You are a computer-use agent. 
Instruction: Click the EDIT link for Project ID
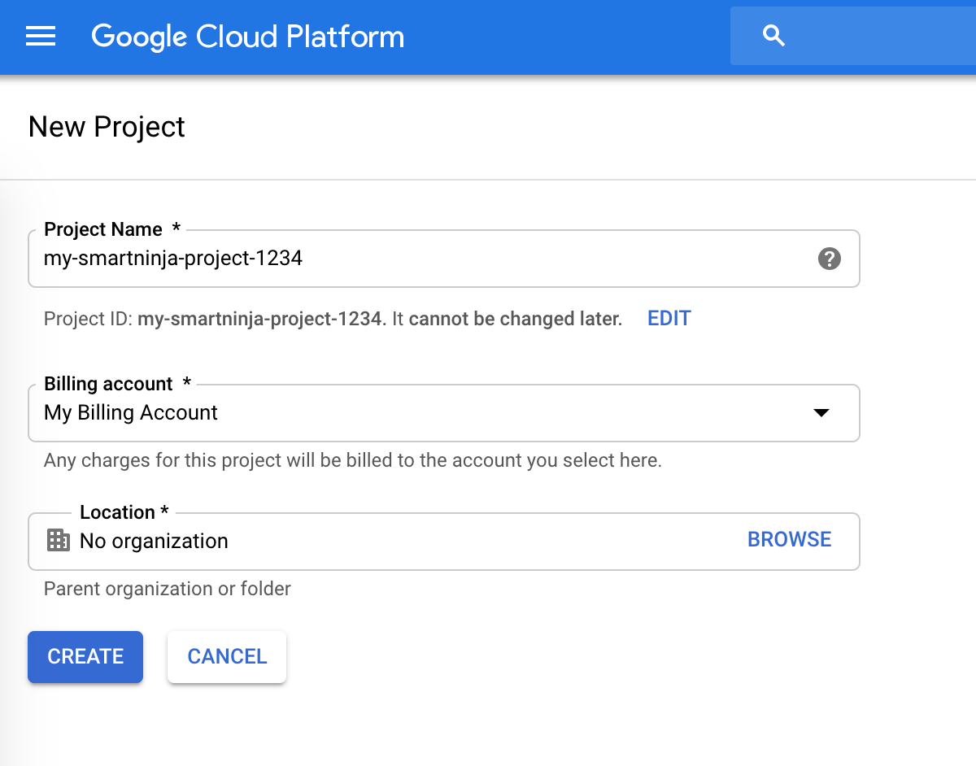pos(669,318)
